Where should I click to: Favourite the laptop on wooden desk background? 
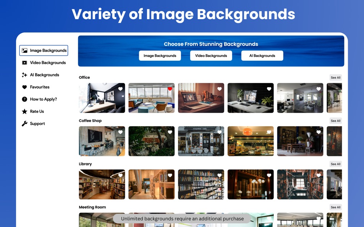tap(220, 89)
